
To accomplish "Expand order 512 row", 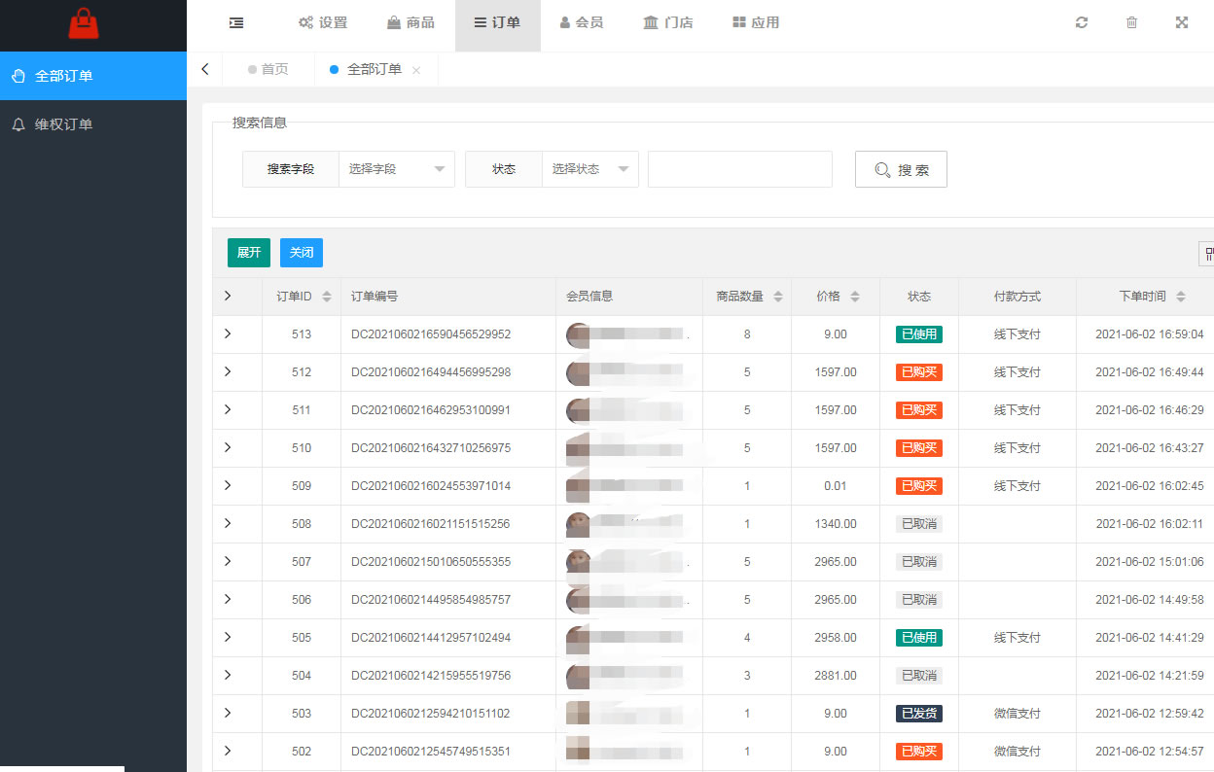I will coord(228,371).
